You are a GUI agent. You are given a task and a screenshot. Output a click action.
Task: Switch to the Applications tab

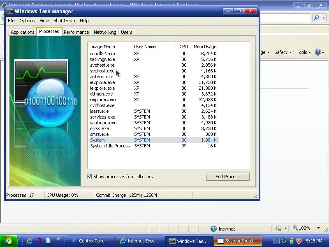pyautogui.click(x=23, y=32)
